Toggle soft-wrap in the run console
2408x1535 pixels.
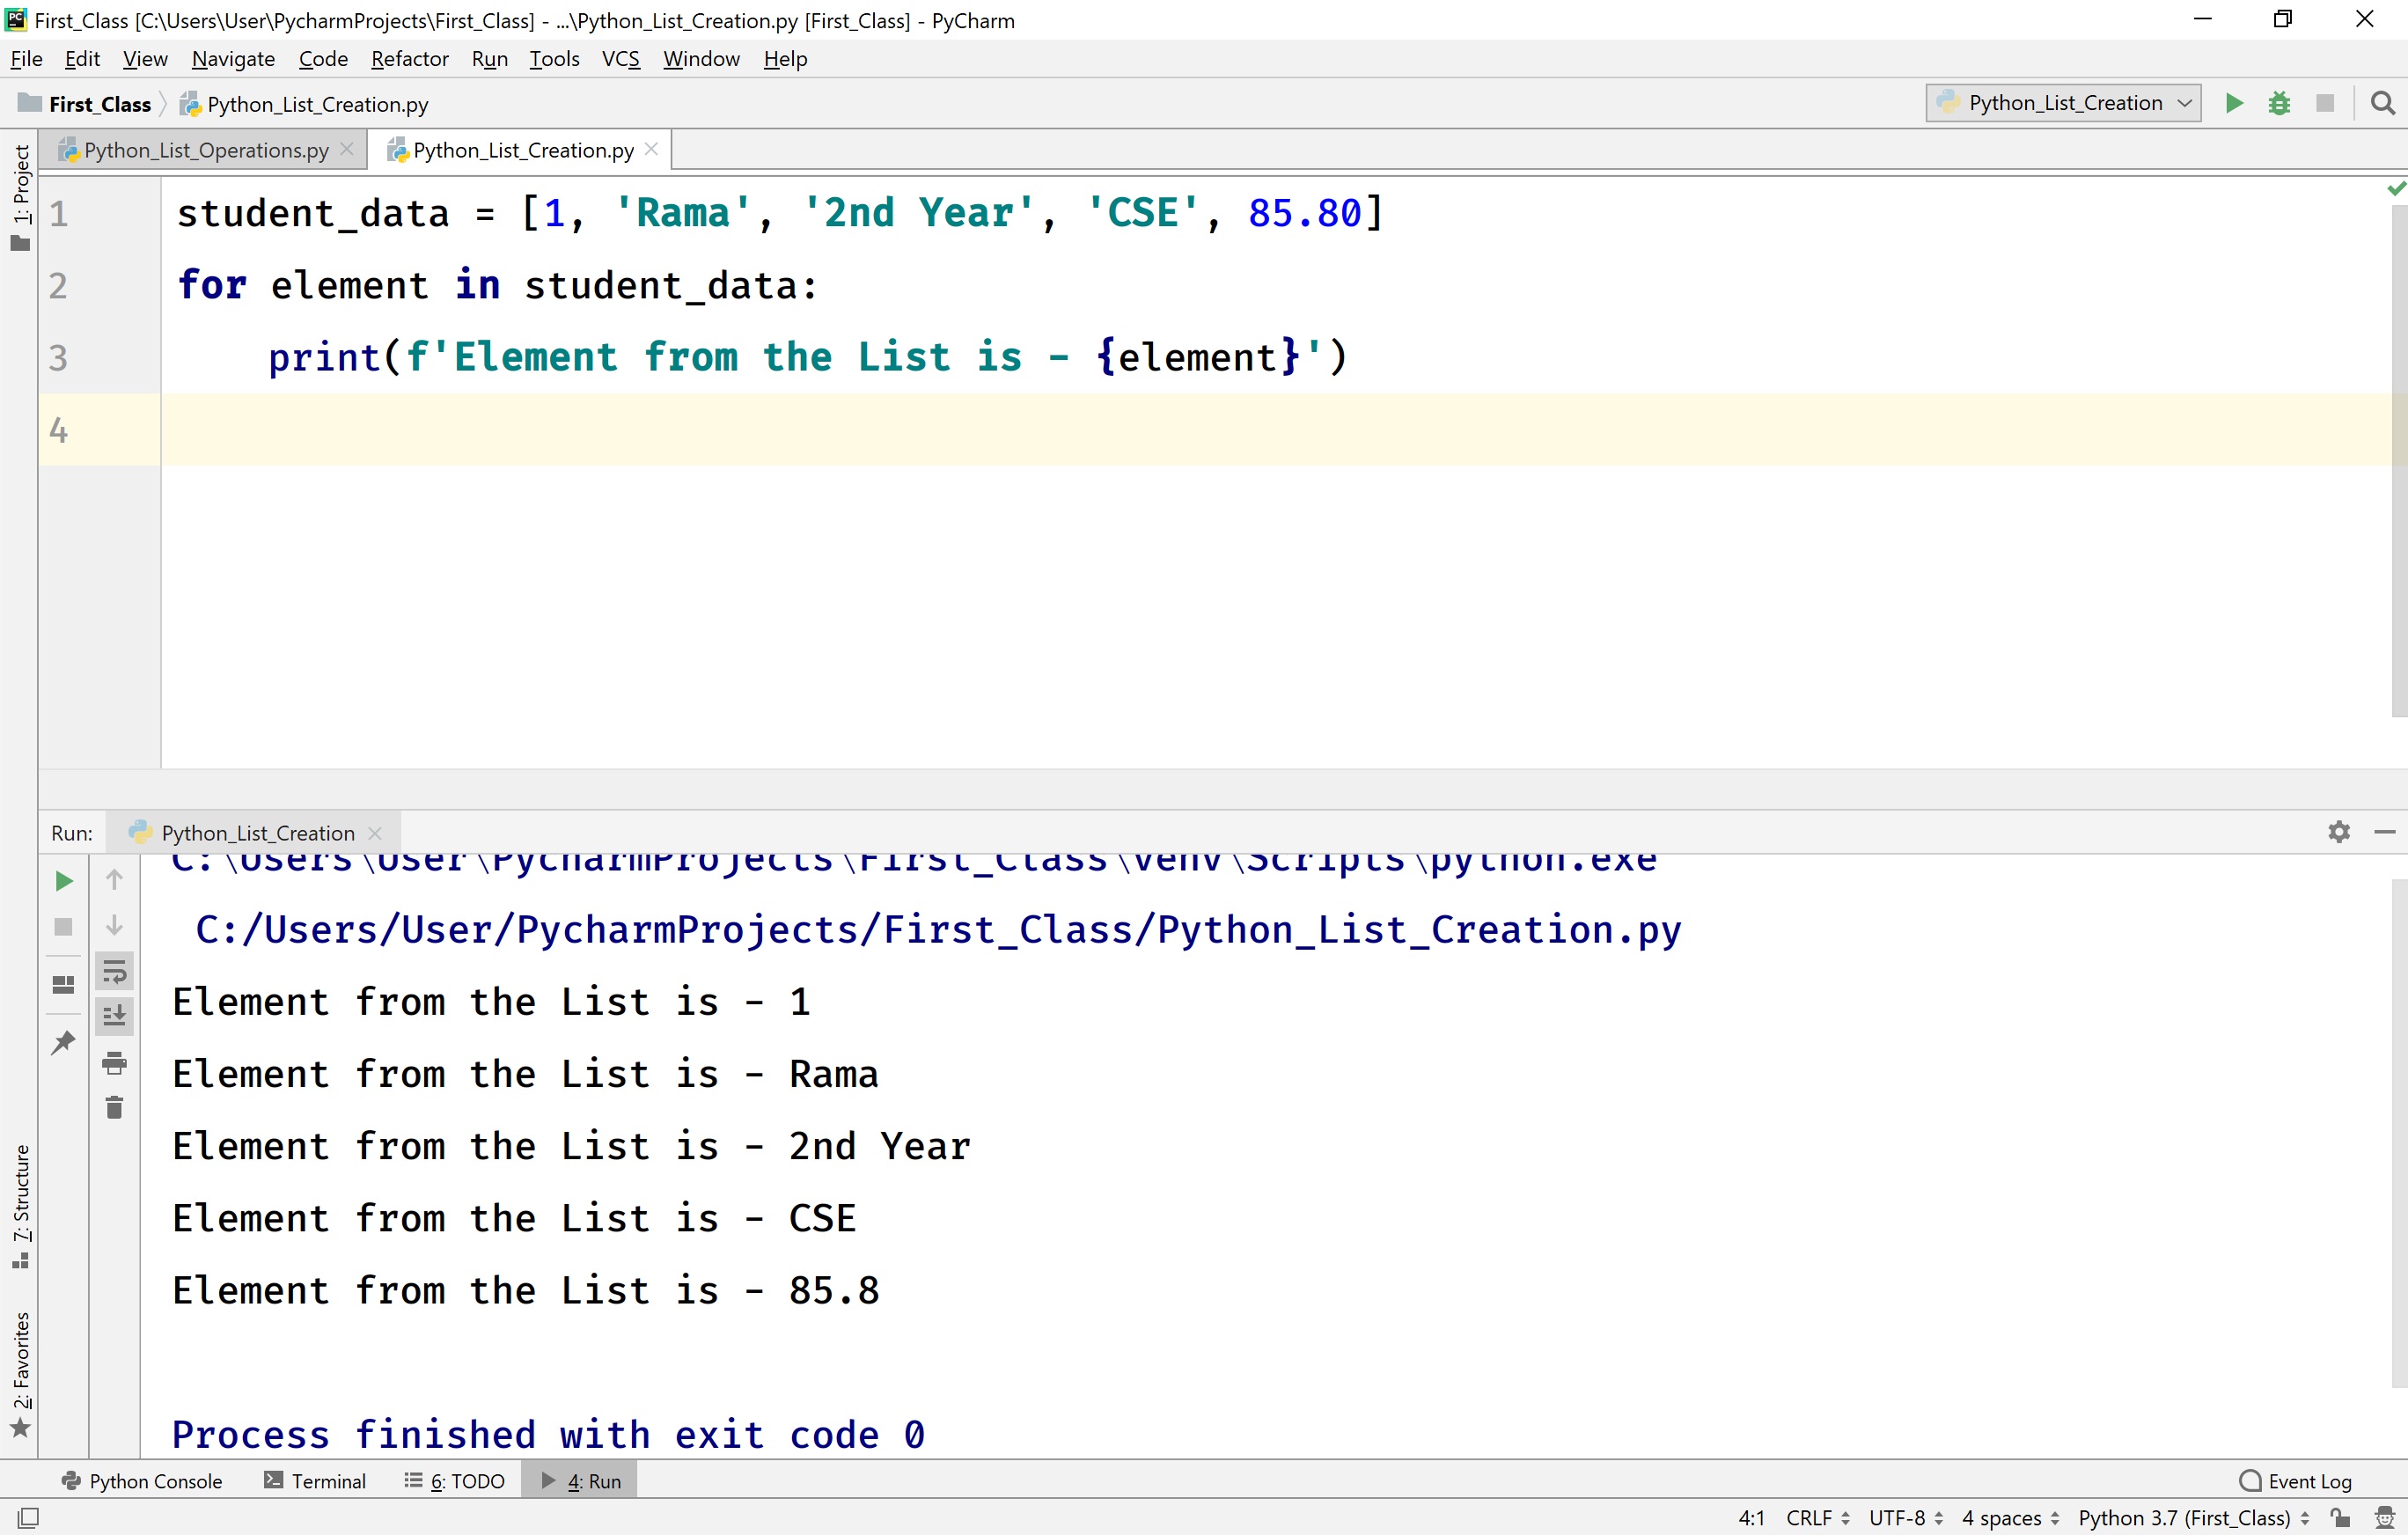click(x=114, y=970)
